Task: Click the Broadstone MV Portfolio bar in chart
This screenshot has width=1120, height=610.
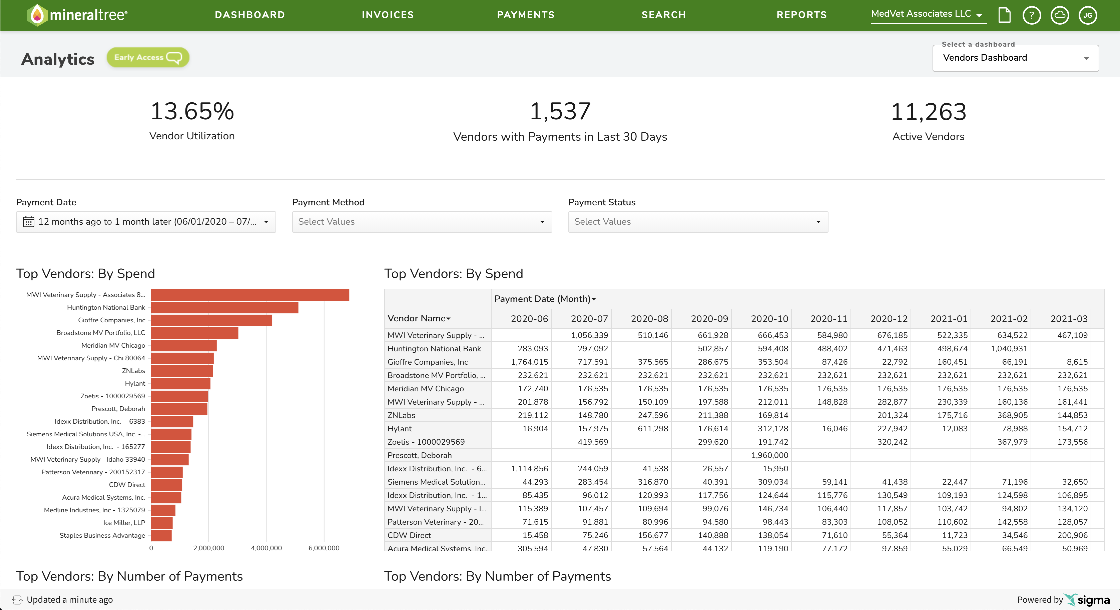Action: (x=194, y=333)
